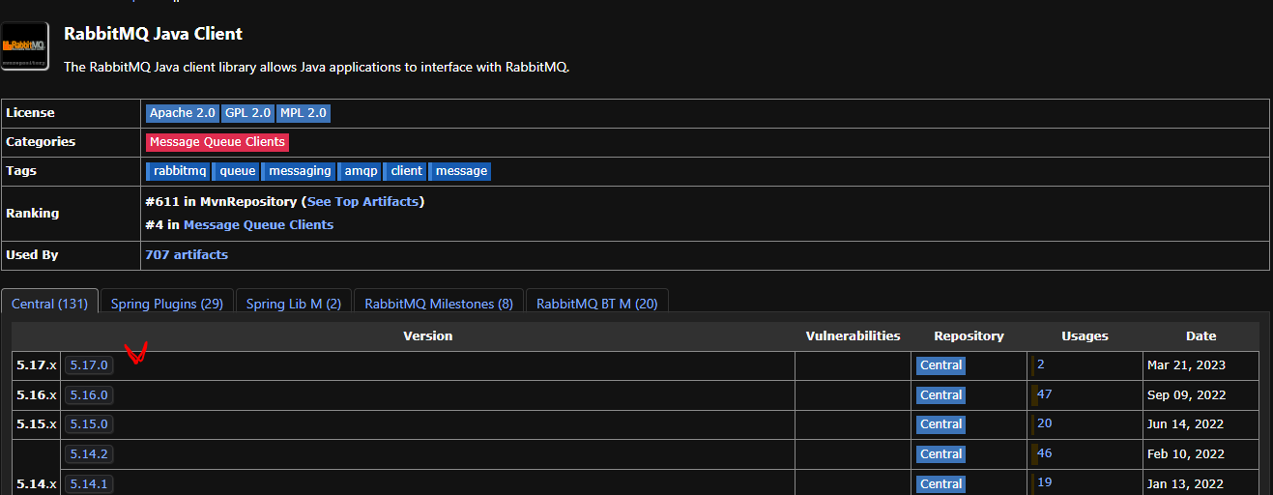Click the 5.15.x version group label
This screenshot has height=495, width=1273.
click(x=36, y=424)
